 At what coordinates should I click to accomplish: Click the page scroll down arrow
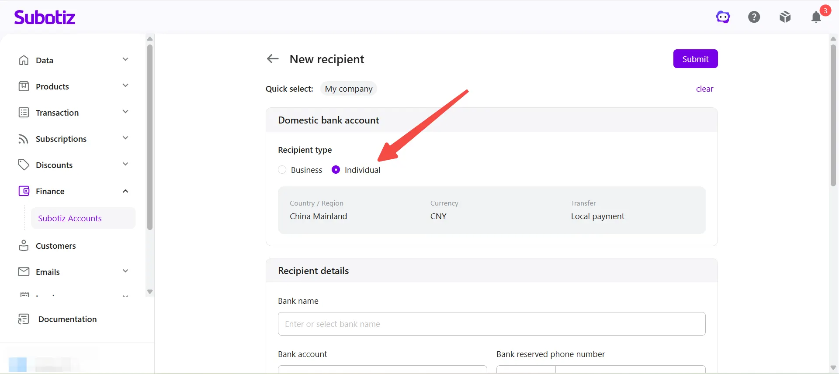pyautogui.click(x=833, y=367)
